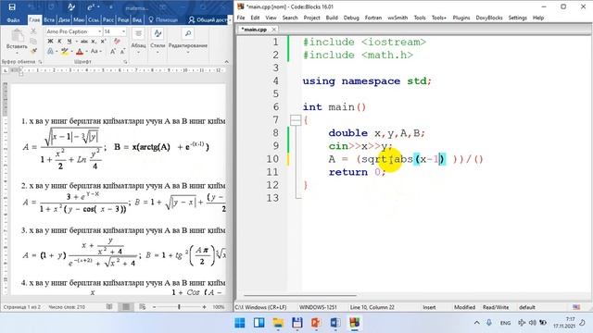Collapse the code fold at line 7

[x=296, y=120]
